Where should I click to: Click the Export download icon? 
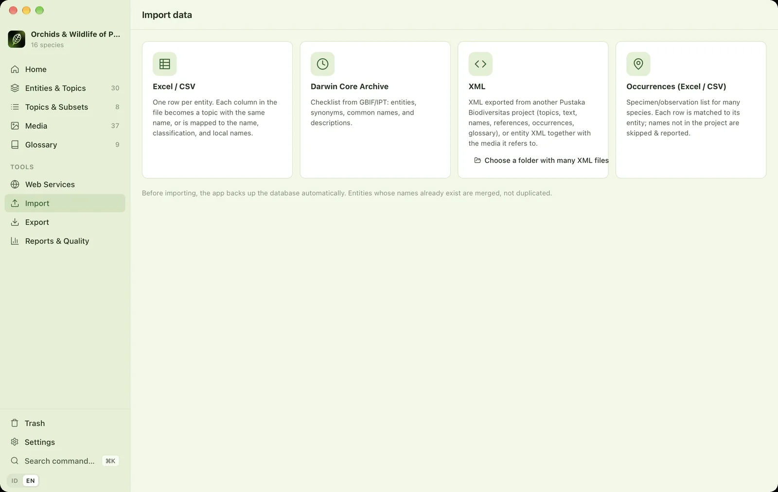click(15, 222)
